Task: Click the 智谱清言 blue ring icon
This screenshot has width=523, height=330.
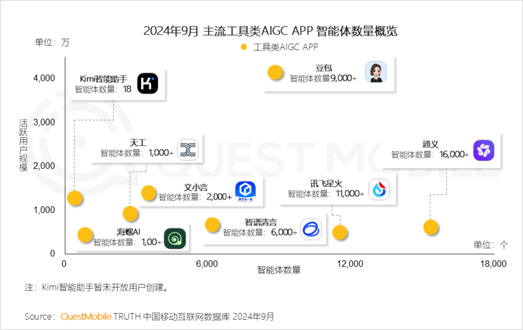Action: tap(311, 229)
